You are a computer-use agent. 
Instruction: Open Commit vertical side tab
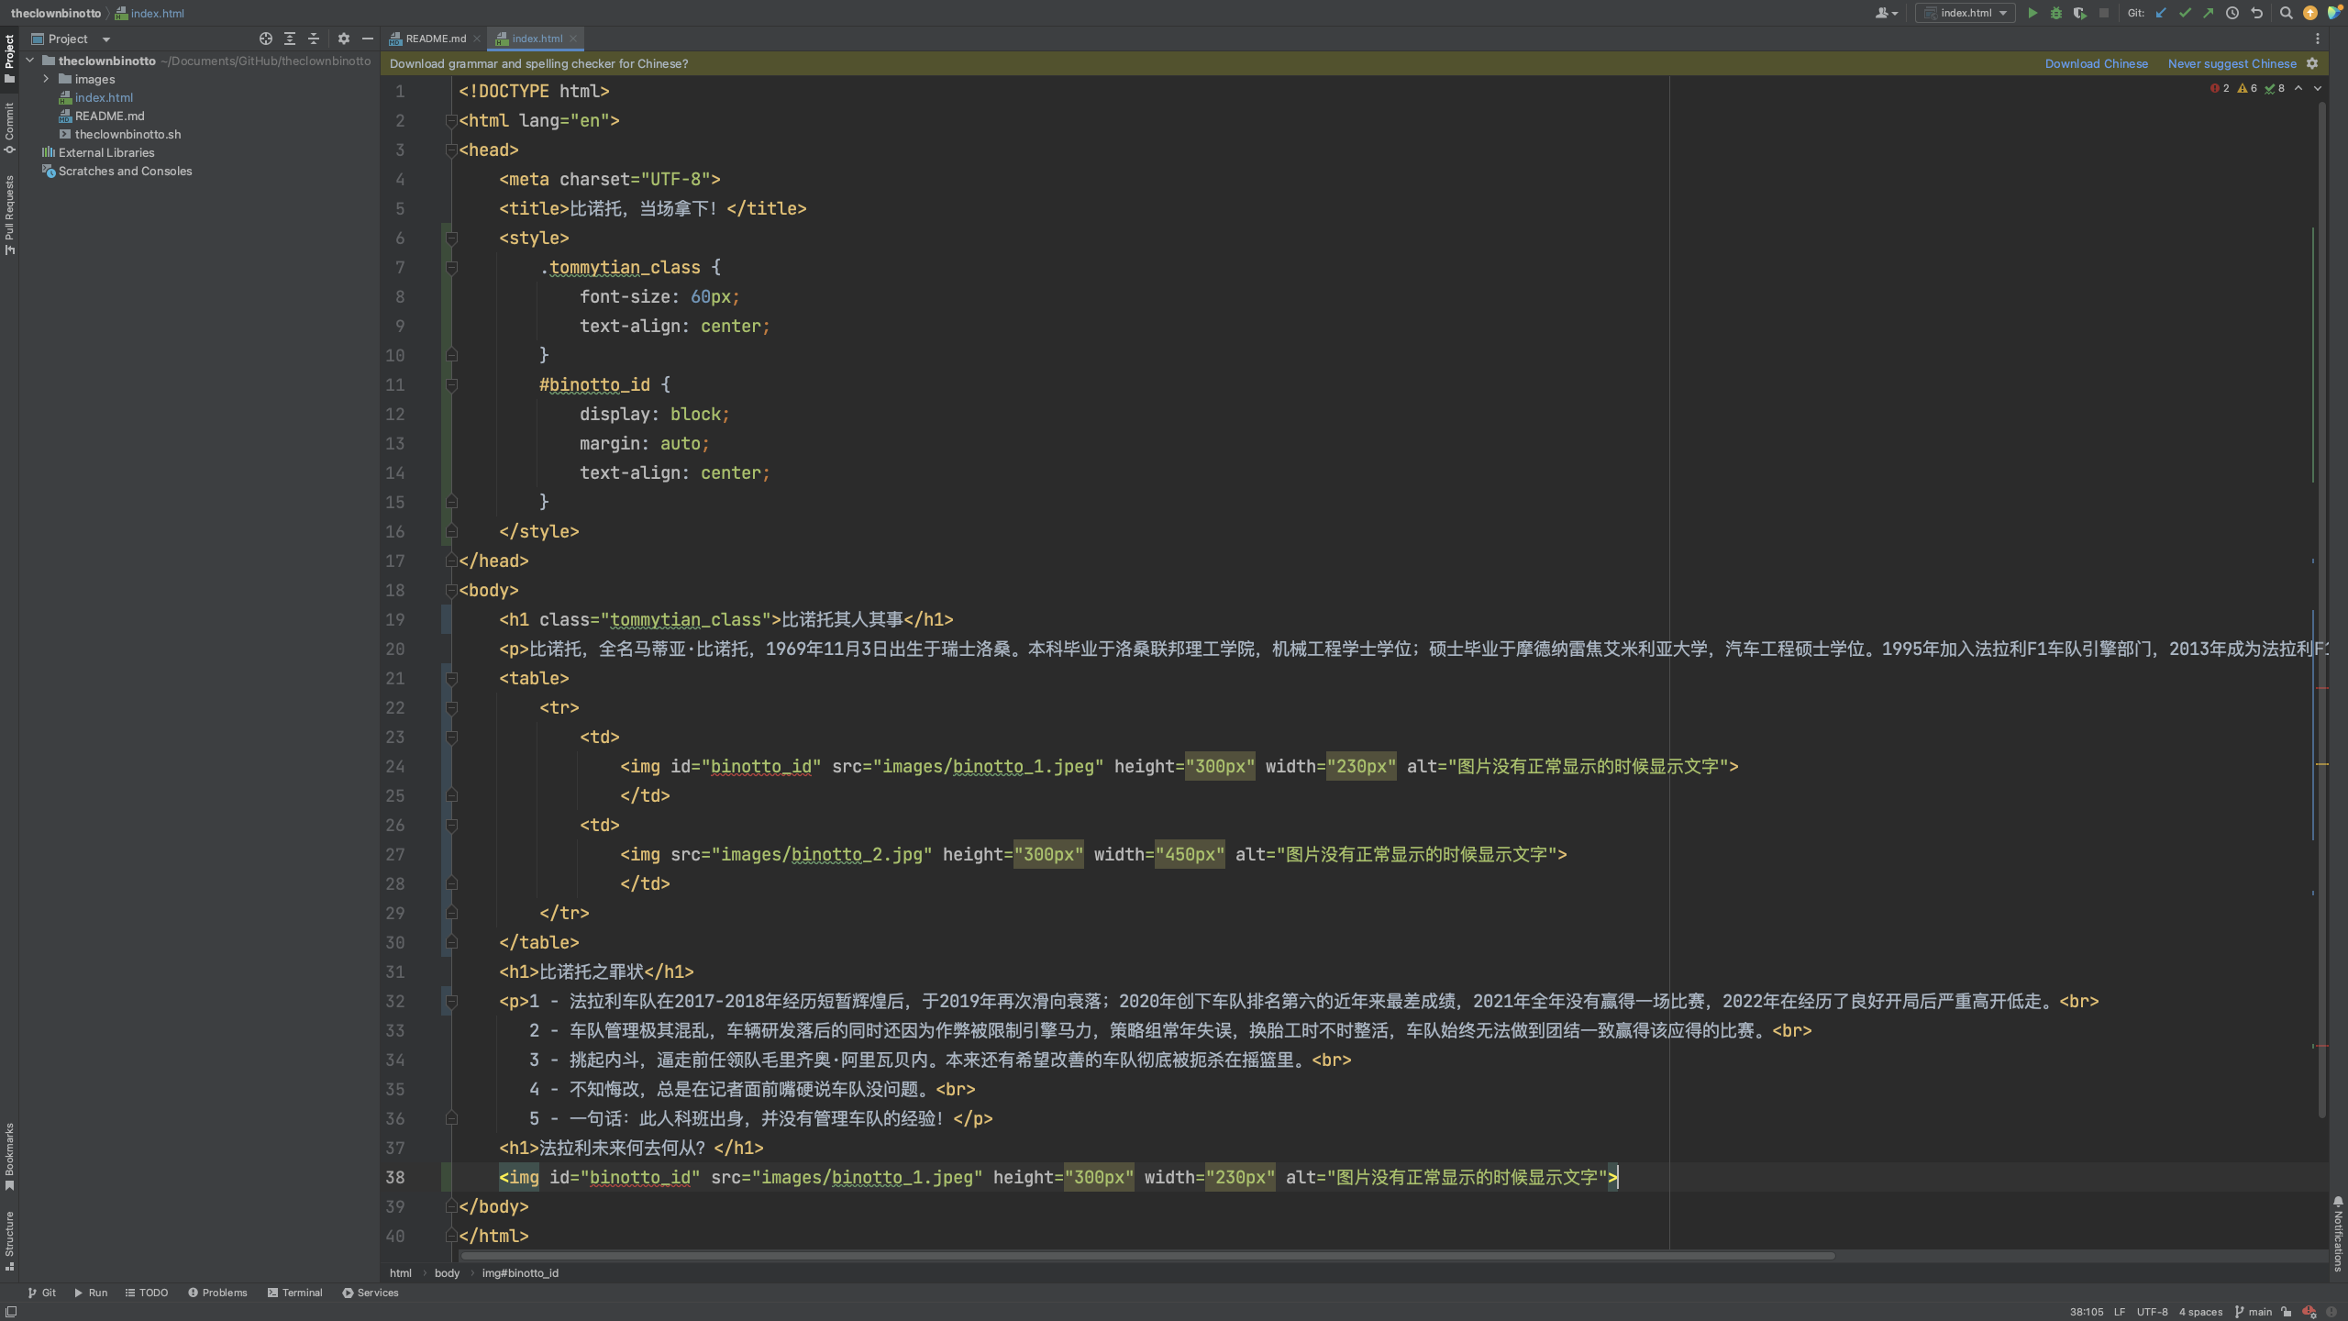coord(9,128)
